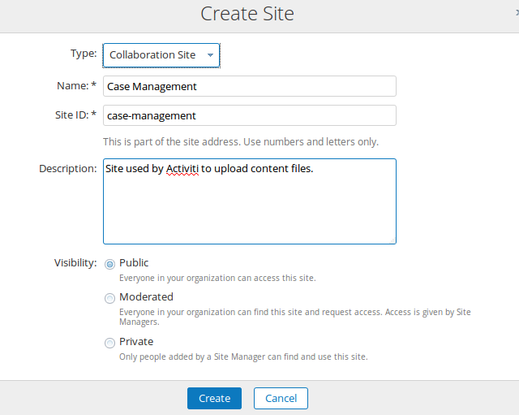Click the Description field label
Screen dimensions: 519x415
pyautogui.click(x=68, y=169)
